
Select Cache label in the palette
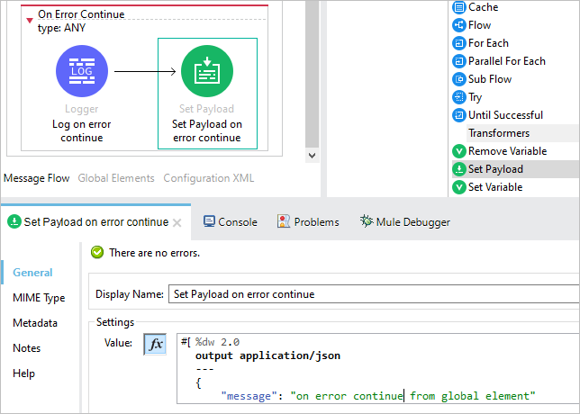pyautogui.click(x=483, y=7)
